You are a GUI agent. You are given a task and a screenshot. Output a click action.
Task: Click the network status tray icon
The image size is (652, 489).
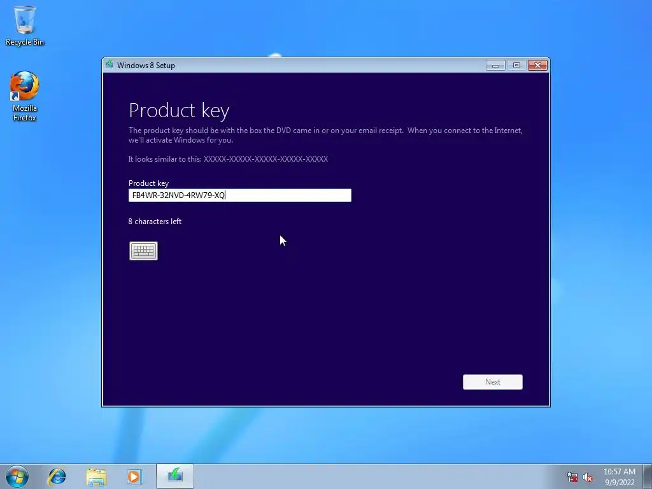(572, 477)
